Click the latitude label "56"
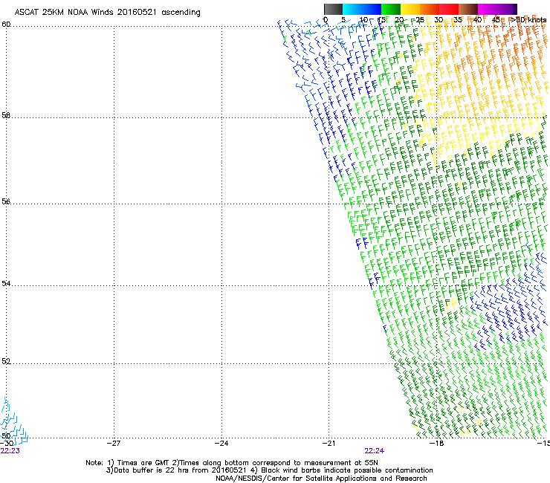This screenshot has width=550, height=483. (x=6, y=201)
